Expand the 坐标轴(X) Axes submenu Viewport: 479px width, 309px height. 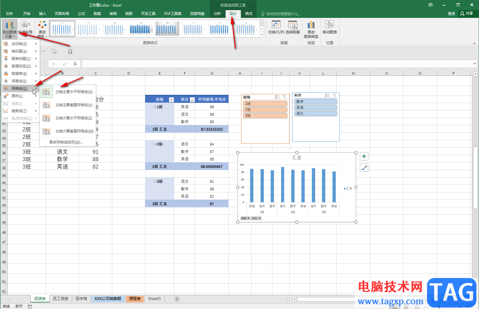[21, 44]
